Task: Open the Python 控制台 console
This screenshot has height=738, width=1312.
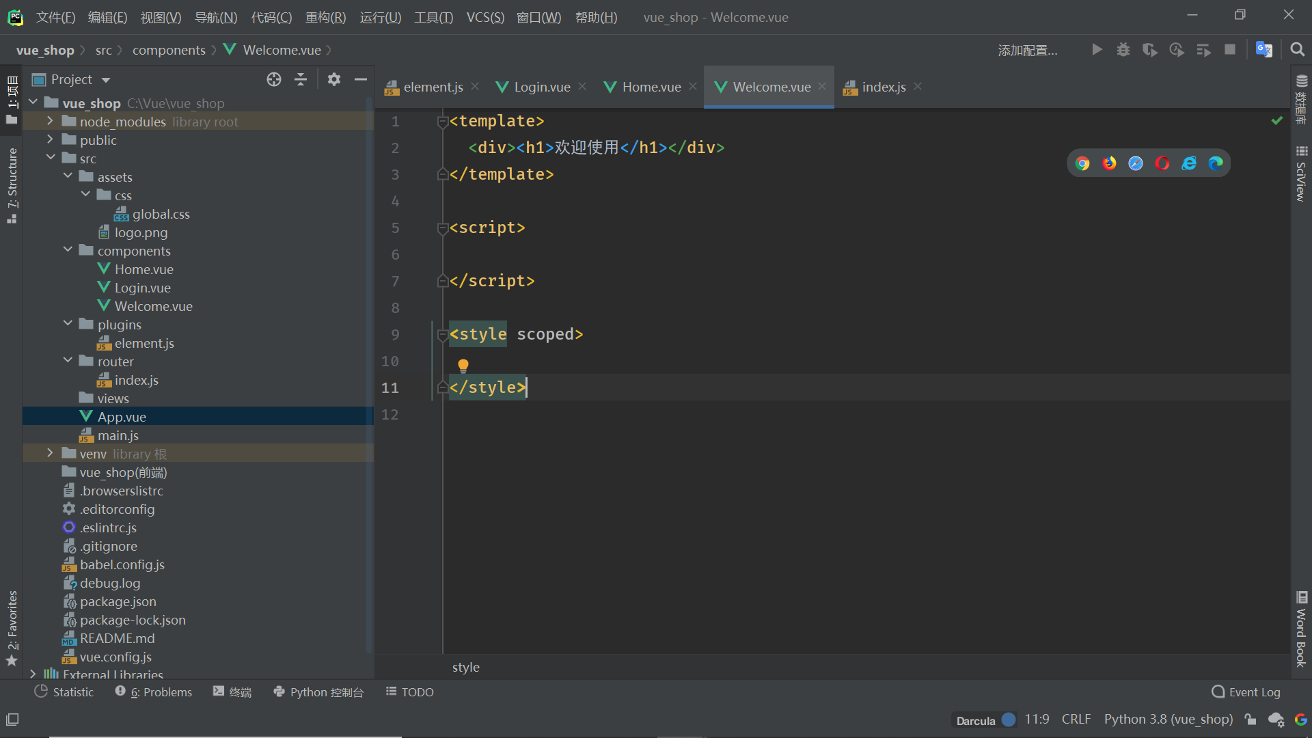Action: point(318,692)
